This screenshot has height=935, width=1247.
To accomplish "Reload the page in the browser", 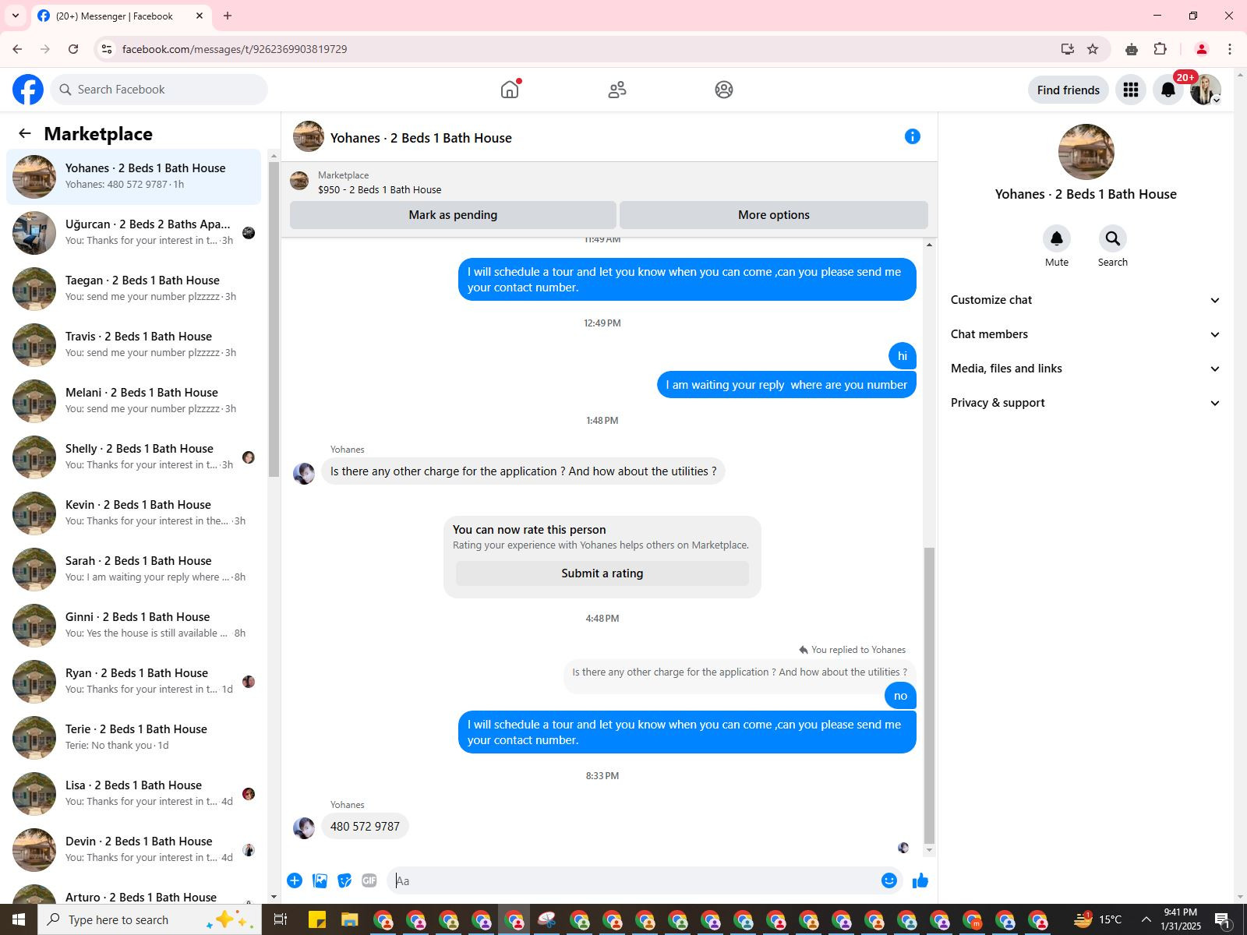I will (73, 49).
